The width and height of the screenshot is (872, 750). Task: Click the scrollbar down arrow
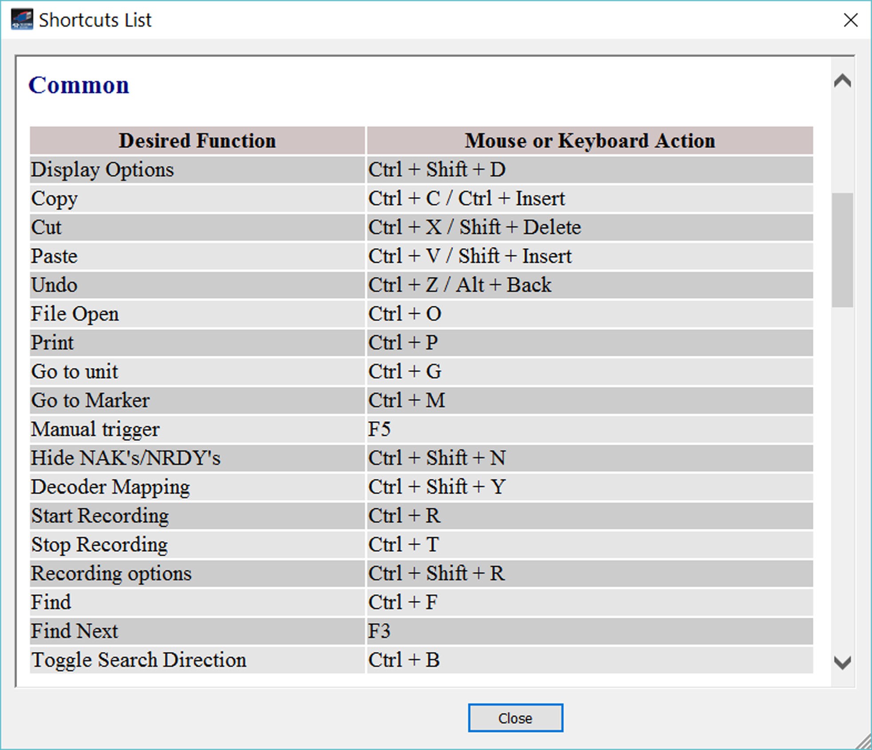[x=842, y=663]
